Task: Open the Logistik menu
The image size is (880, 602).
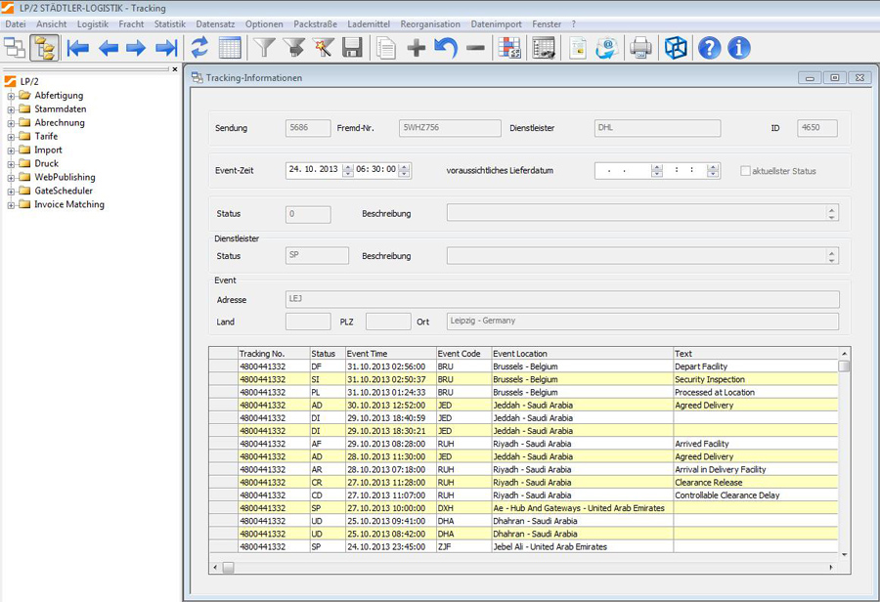Action: (x=93, y=24)
